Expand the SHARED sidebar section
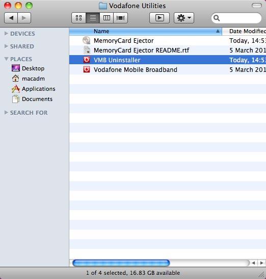 6,46
